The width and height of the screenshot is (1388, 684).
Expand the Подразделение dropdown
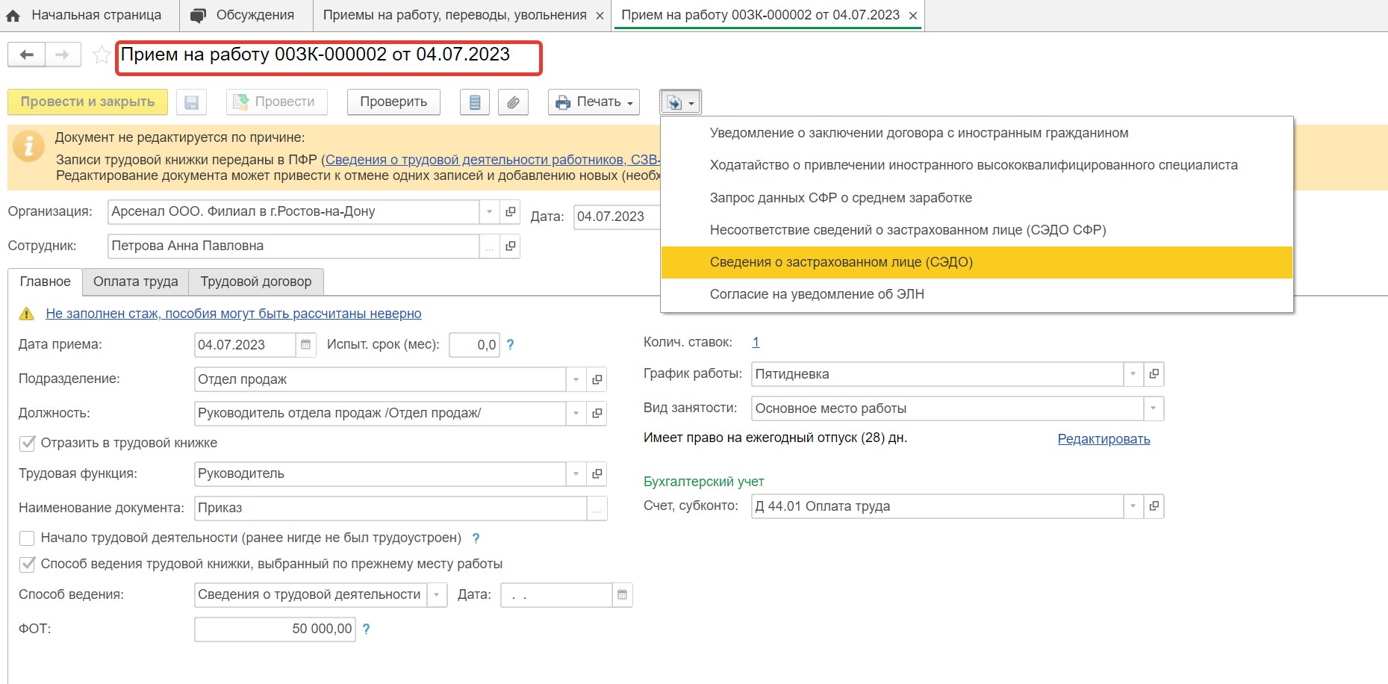click(576, 379)
